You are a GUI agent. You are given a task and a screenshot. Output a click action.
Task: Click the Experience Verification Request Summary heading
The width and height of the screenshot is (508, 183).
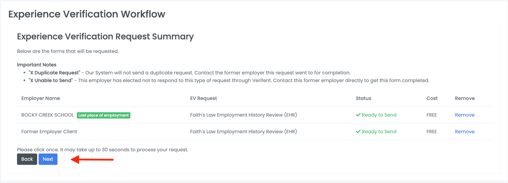click(x=105, y=37)
